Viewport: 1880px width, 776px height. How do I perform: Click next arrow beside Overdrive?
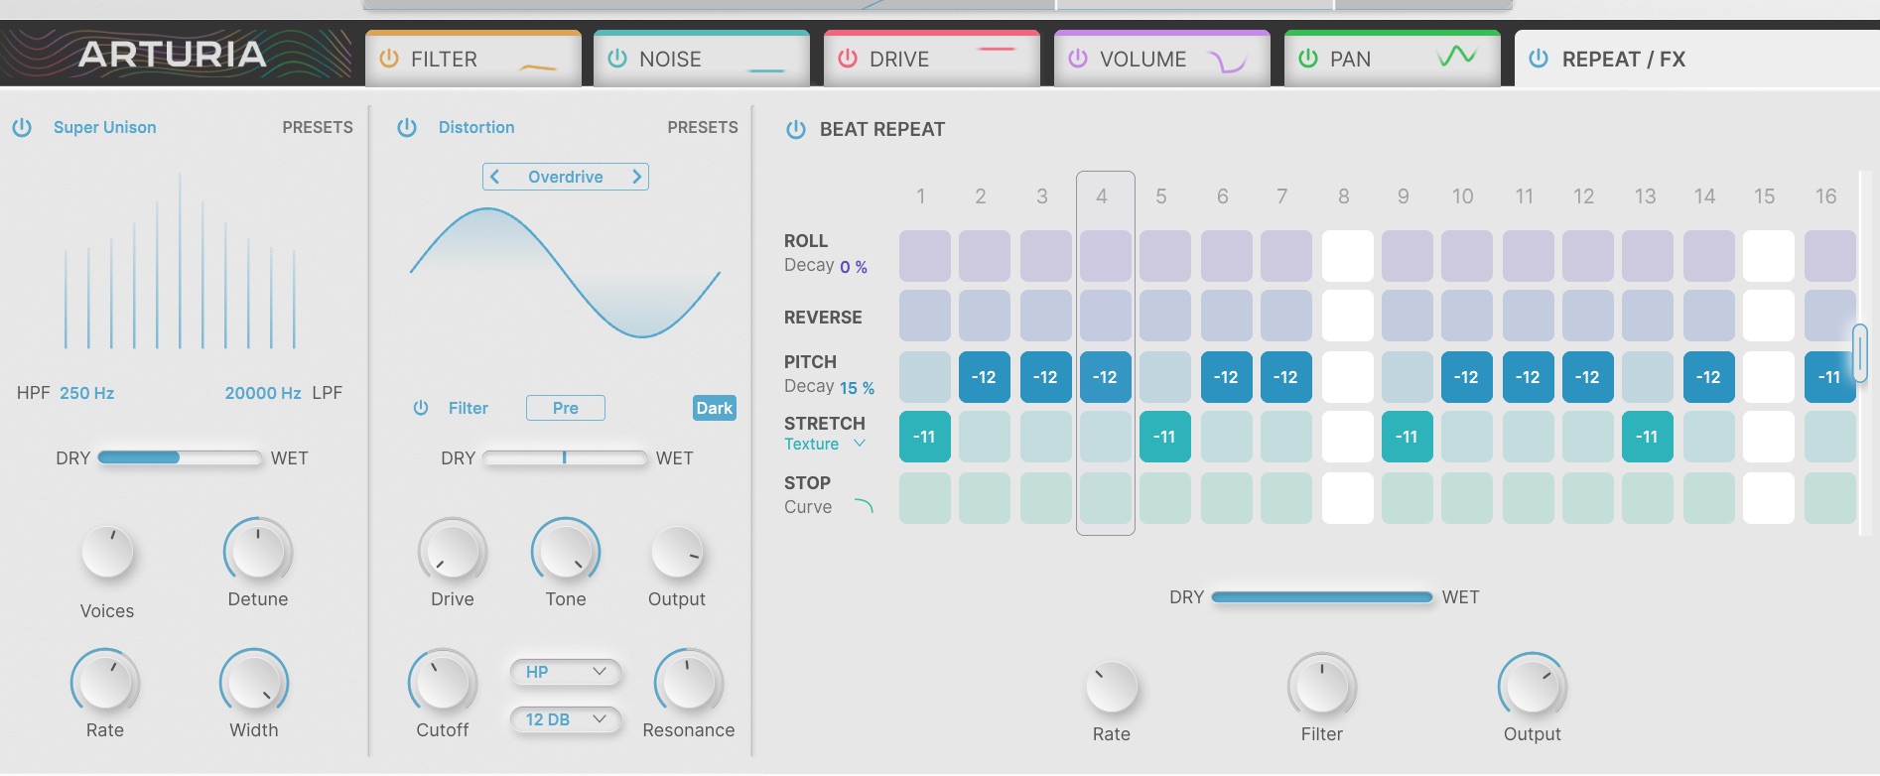[637, 177]
